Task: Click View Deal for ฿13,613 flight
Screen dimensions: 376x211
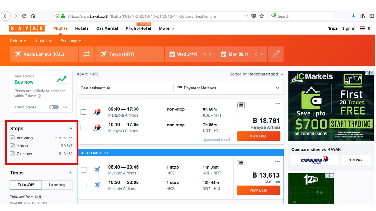Action: (x=258, y=190)
